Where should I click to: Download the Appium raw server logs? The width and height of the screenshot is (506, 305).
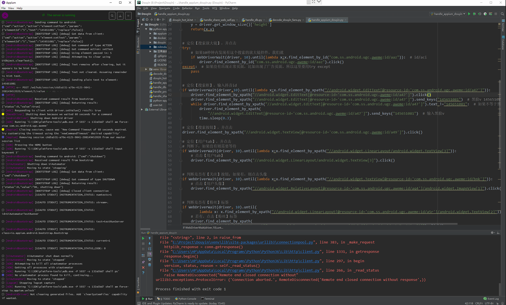click(120, 16)
